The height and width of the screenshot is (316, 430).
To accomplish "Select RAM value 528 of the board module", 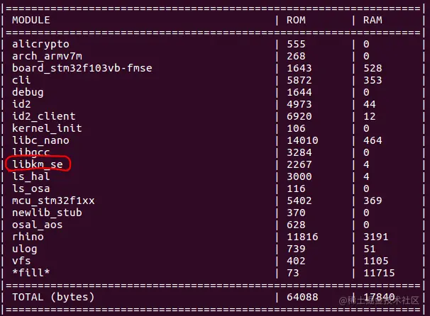I will (373, 68).
